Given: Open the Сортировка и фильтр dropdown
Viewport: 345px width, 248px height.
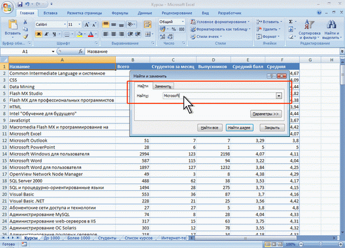Looking at the screenshot, I should point(309,29).
